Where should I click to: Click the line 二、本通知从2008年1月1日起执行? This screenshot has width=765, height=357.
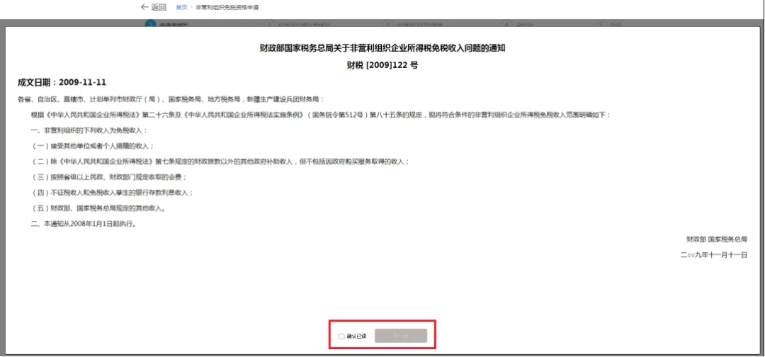click(83, 225)
